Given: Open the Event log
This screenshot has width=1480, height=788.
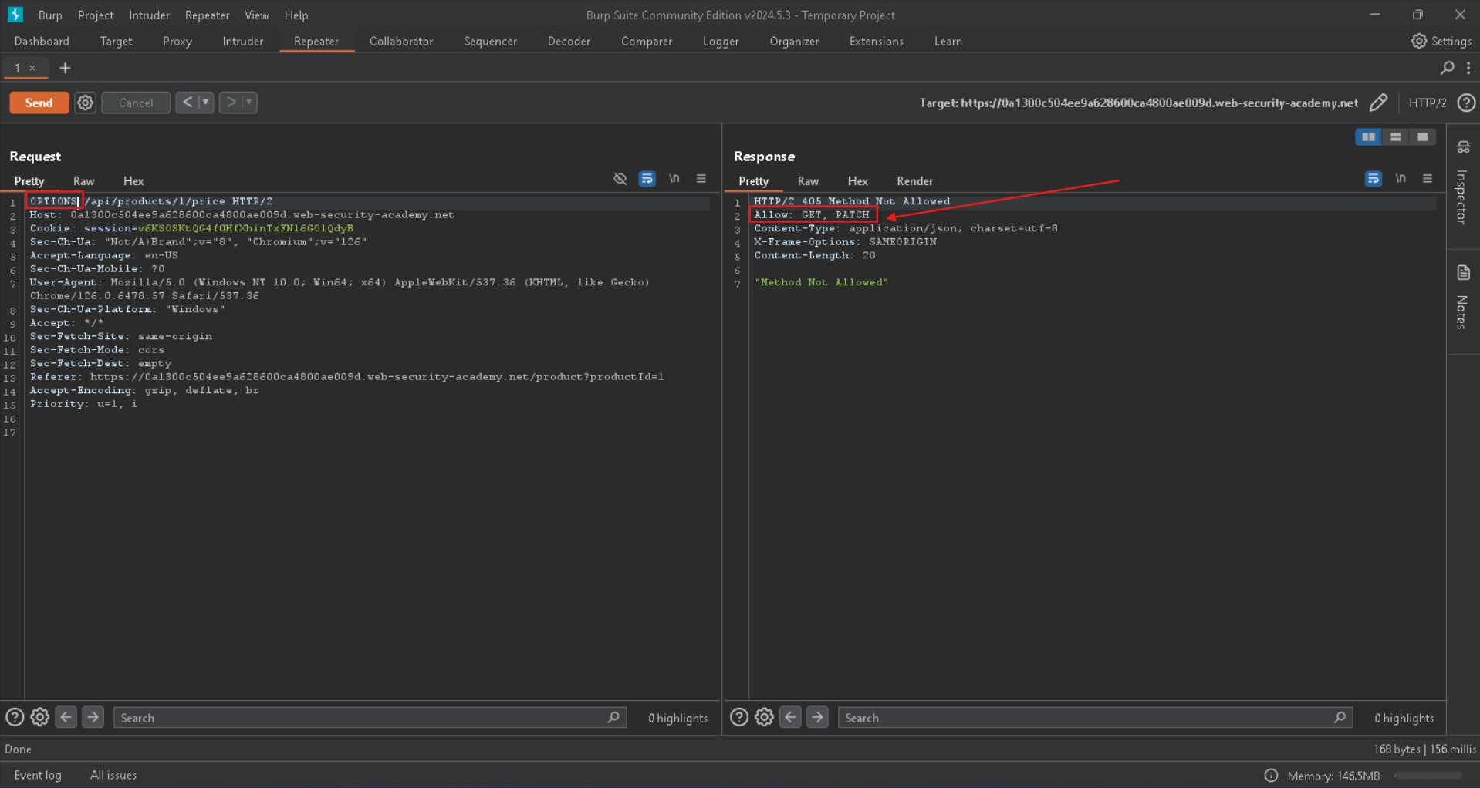Looking at the screenshot, I should pyautogui.click(x=37, y=775).
